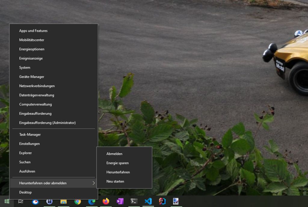
Task: Click the Windows Start button
Action: point(7,201)
